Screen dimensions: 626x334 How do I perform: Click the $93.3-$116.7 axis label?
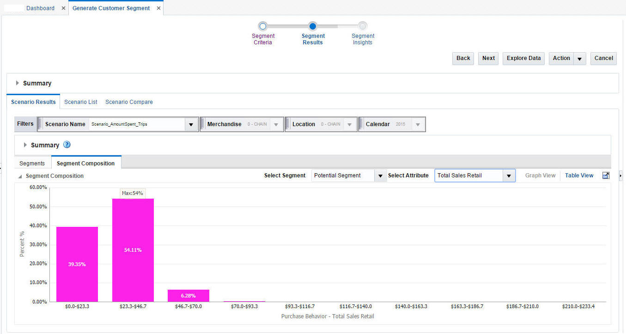[300, 306]
